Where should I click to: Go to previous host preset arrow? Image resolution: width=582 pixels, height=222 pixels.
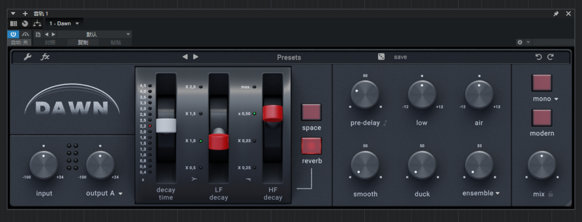(47, 34)
